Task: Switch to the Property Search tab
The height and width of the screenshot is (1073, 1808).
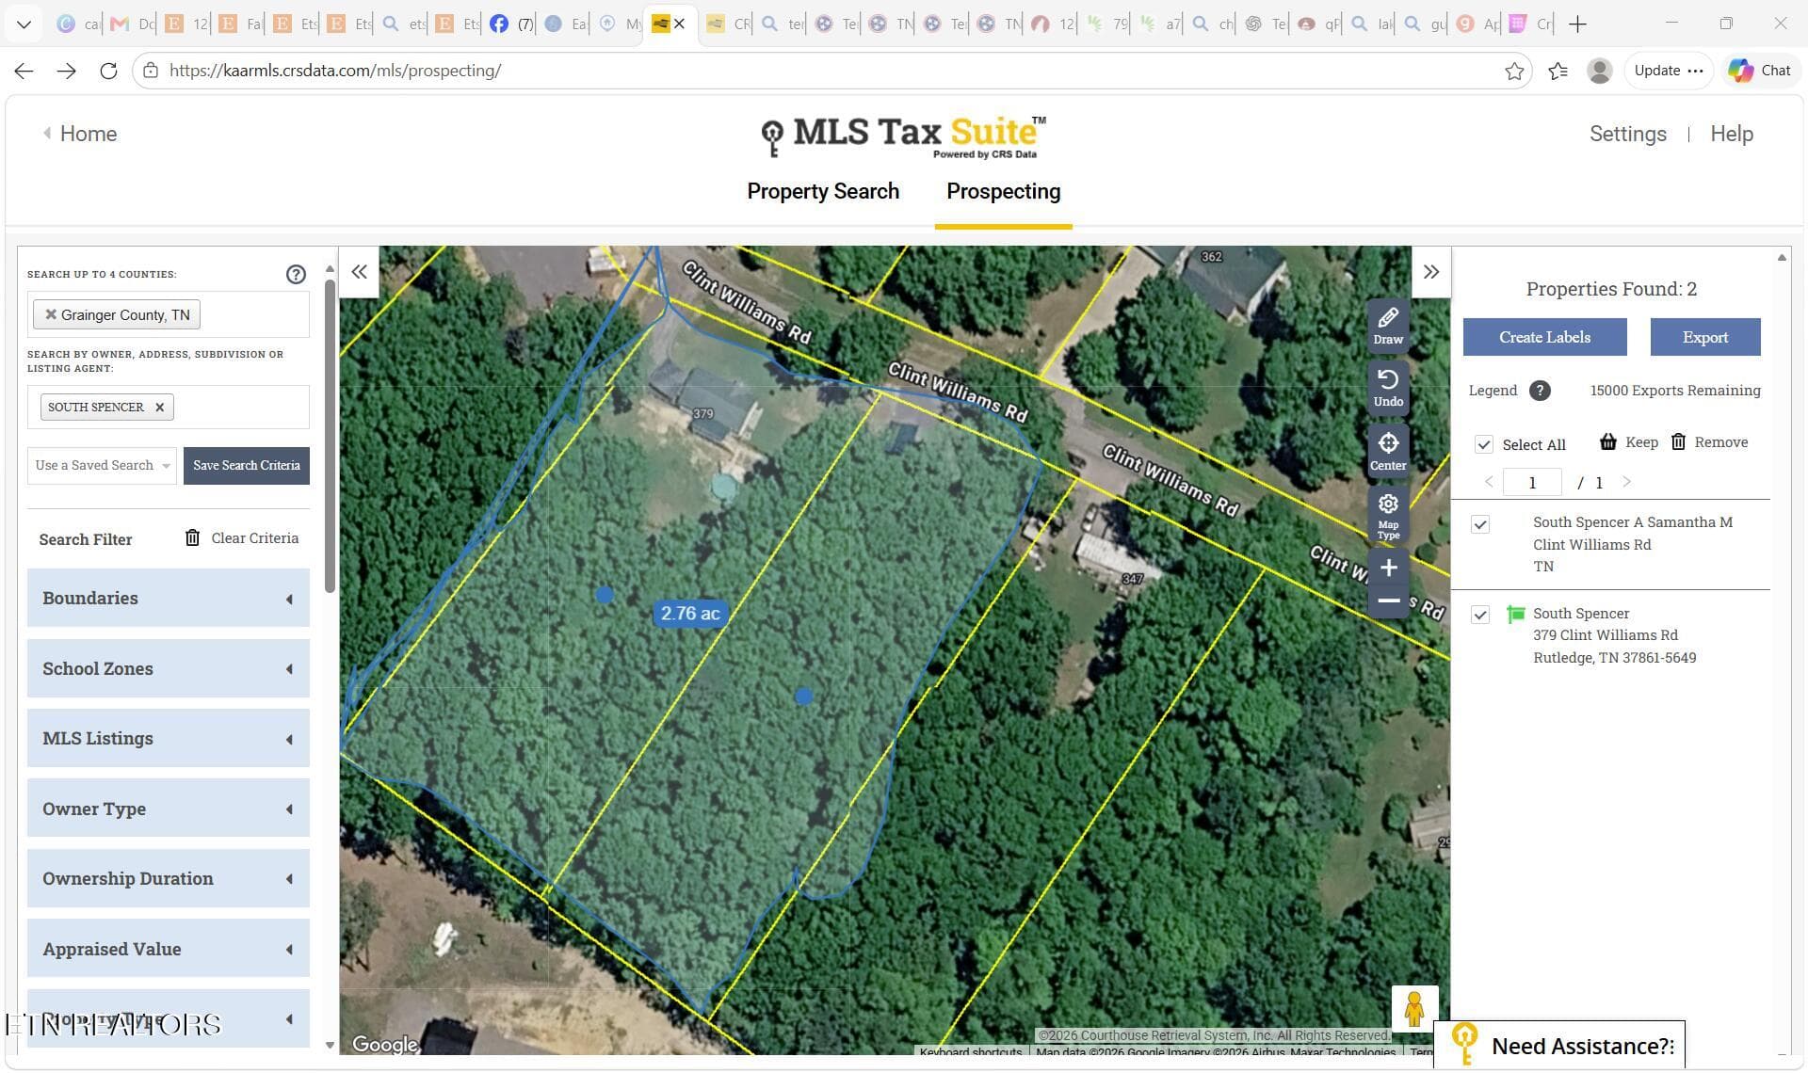Action: click(x=823, y=191)
